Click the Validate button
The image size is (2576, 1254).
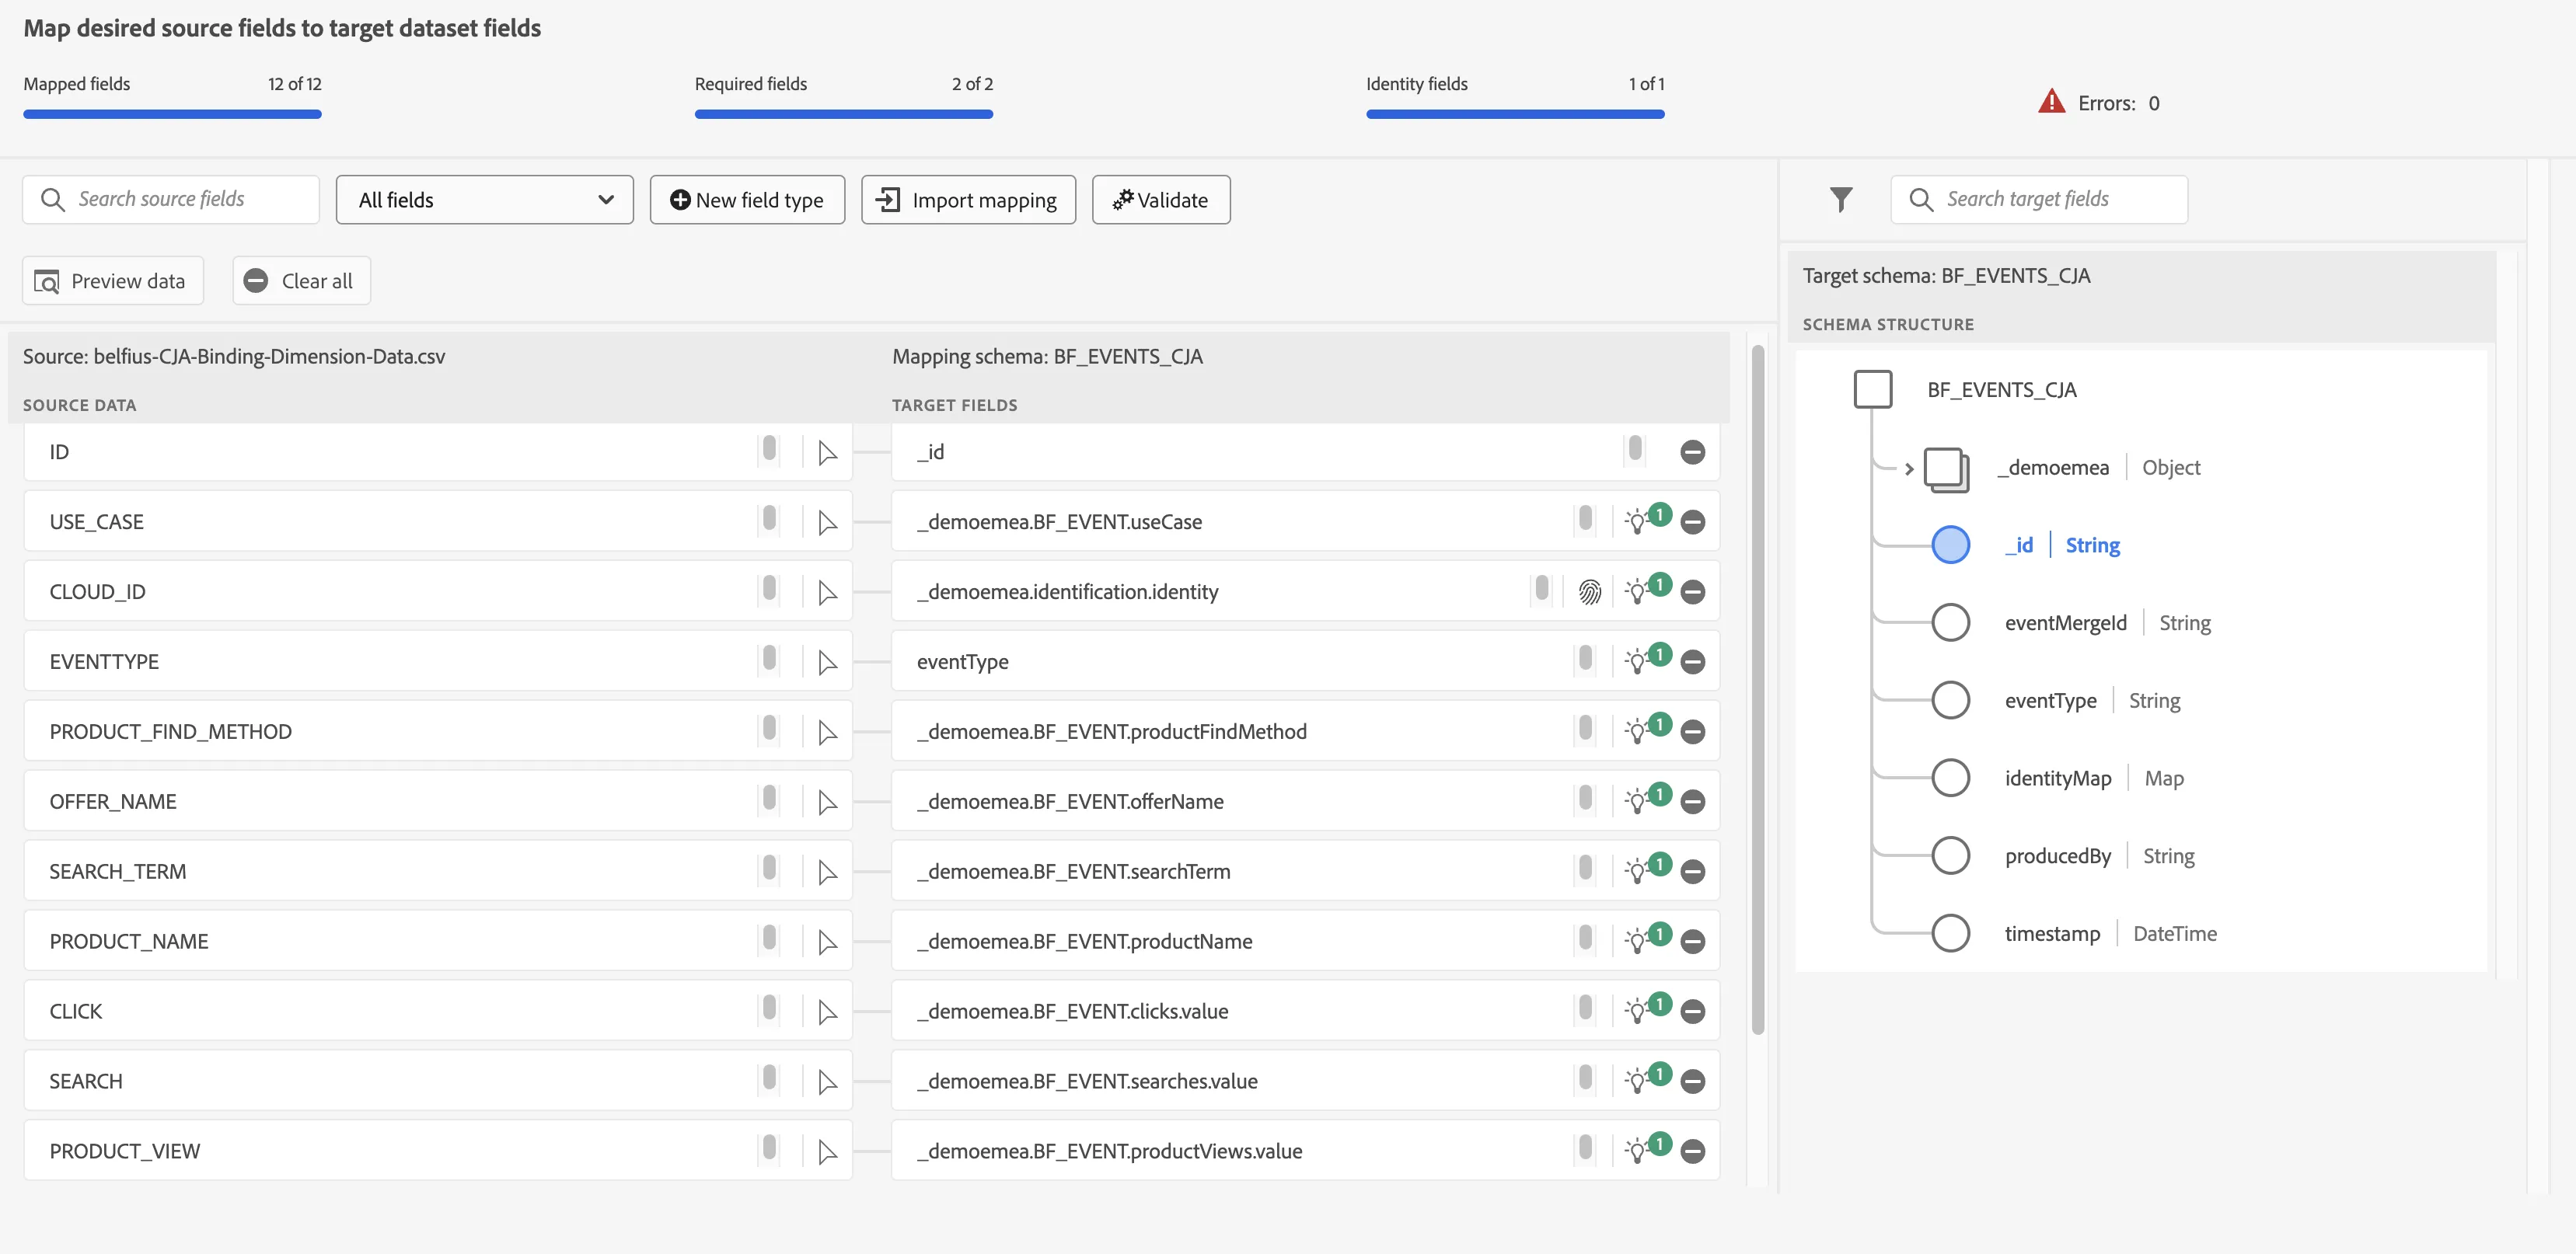pos(1161,200)
